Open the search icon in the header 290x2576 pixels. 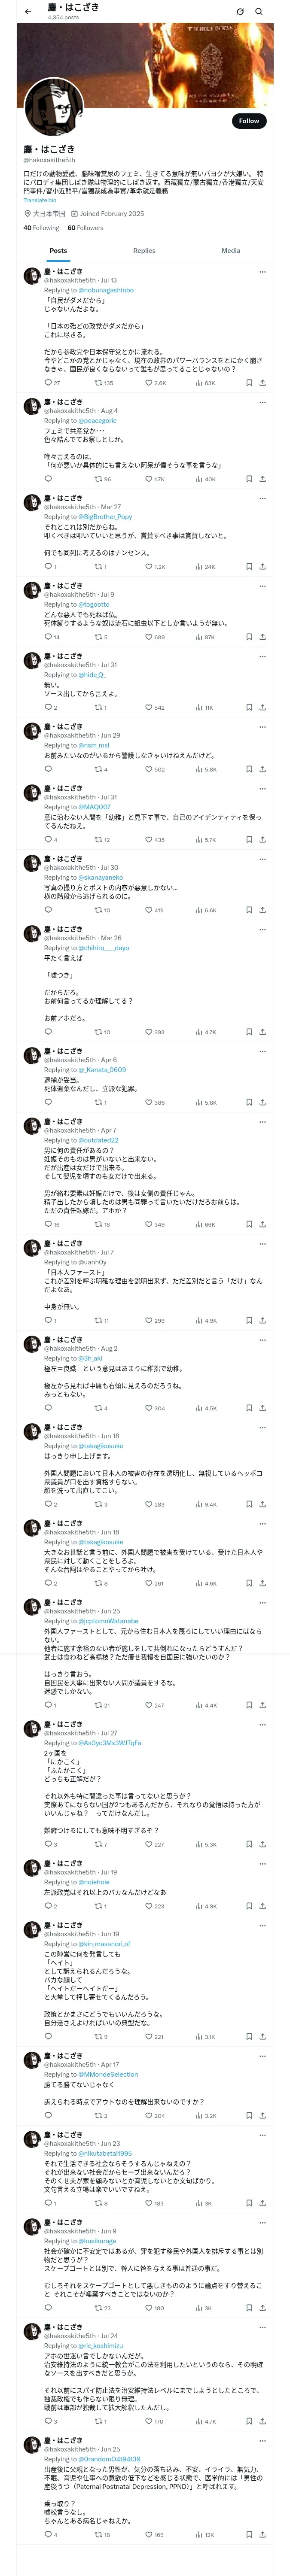tap(259, 12)
